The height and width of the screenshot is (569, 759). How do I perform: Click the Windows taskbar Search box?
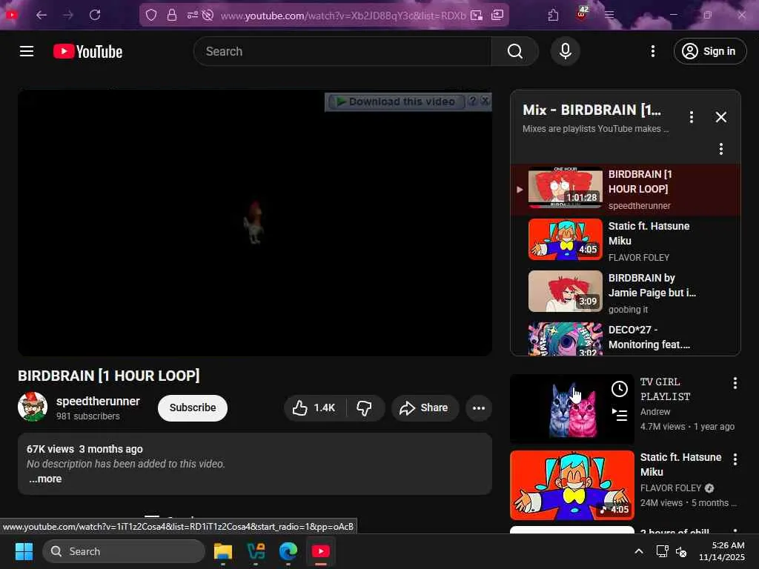(x=124, y=551)
